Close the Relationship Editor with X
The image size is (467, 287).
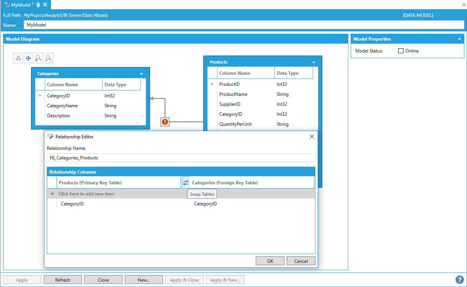(312, 136)
